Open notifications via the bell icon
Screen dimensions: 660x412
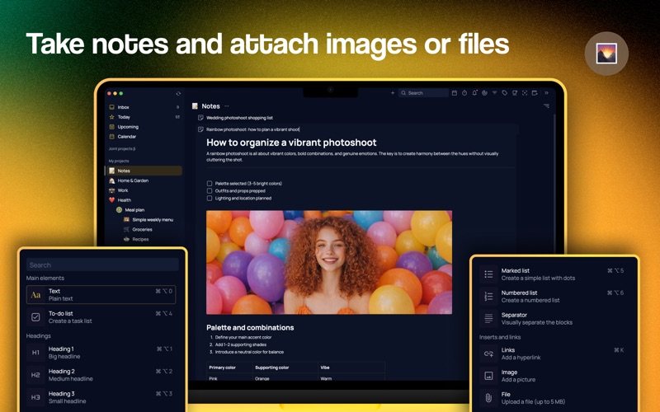click(x=474, y=93)
